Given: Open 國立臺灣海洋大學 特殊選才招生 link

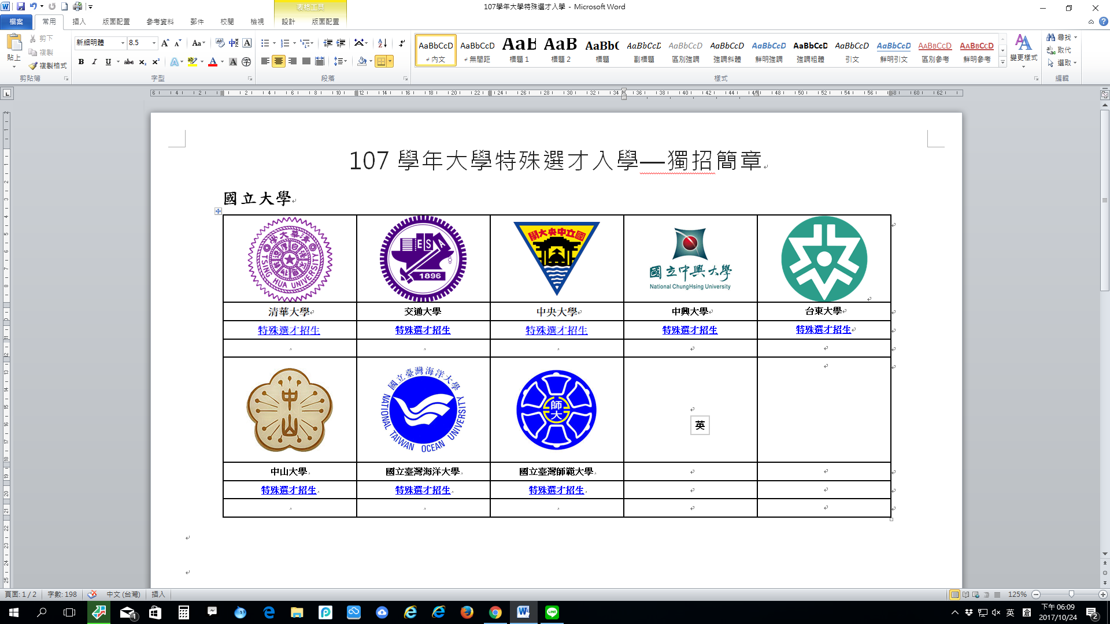Looking at the screenshot, I should [x=423, y=491].
